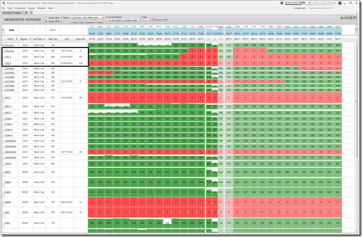Open the BW04 unit link

8,202
